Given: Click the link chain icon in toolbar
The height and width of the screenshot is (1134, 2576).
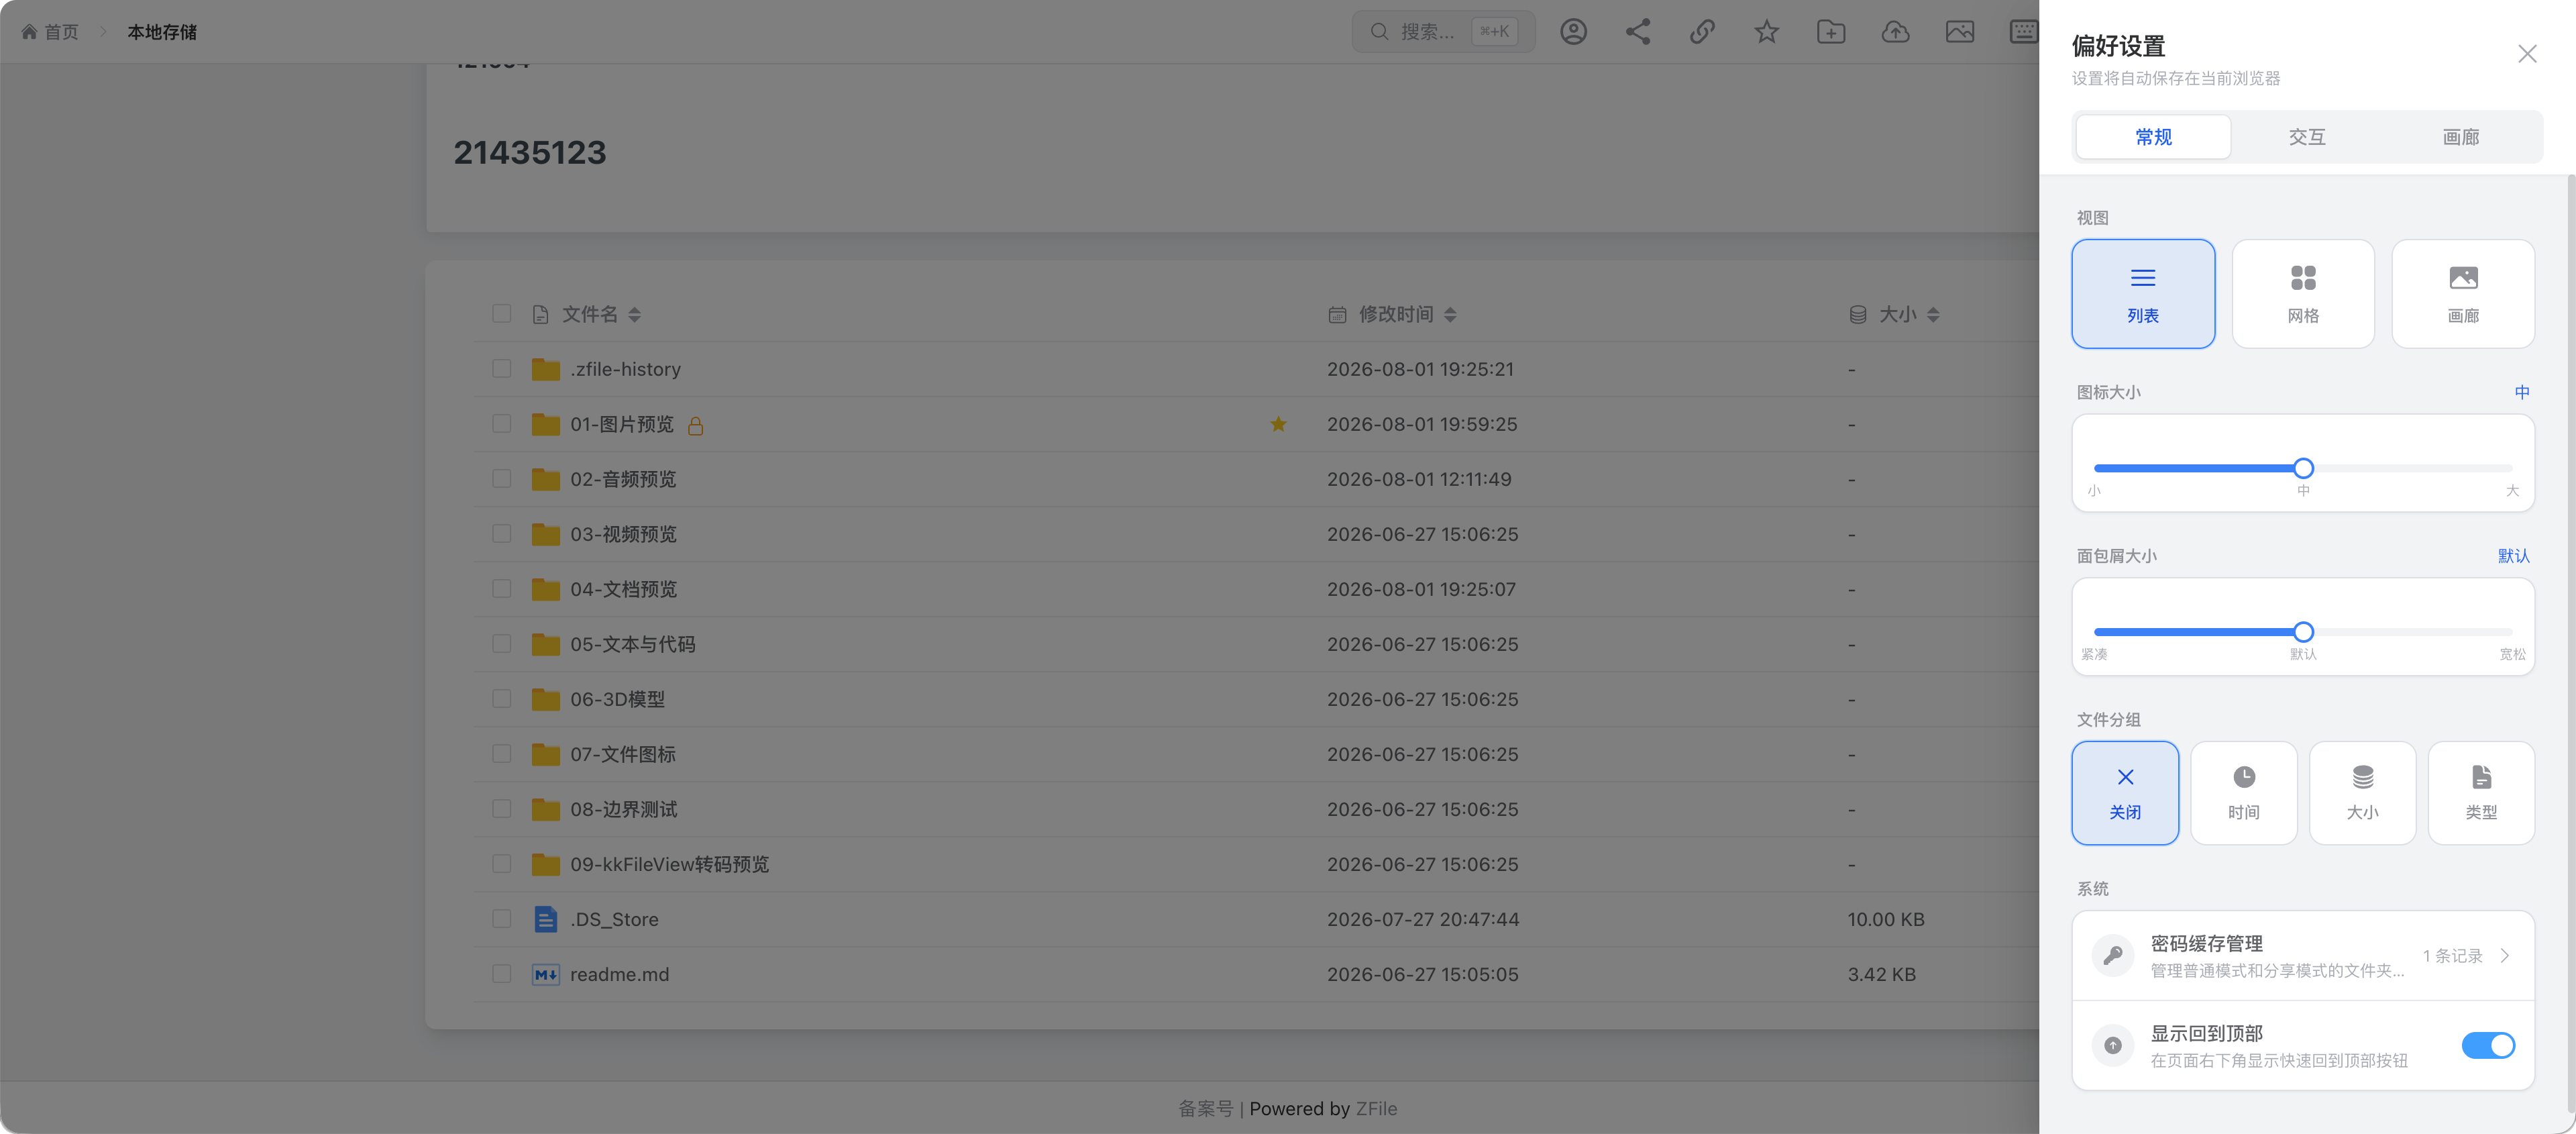Looking at the screenshot, I should click(x=1702, y=32).
